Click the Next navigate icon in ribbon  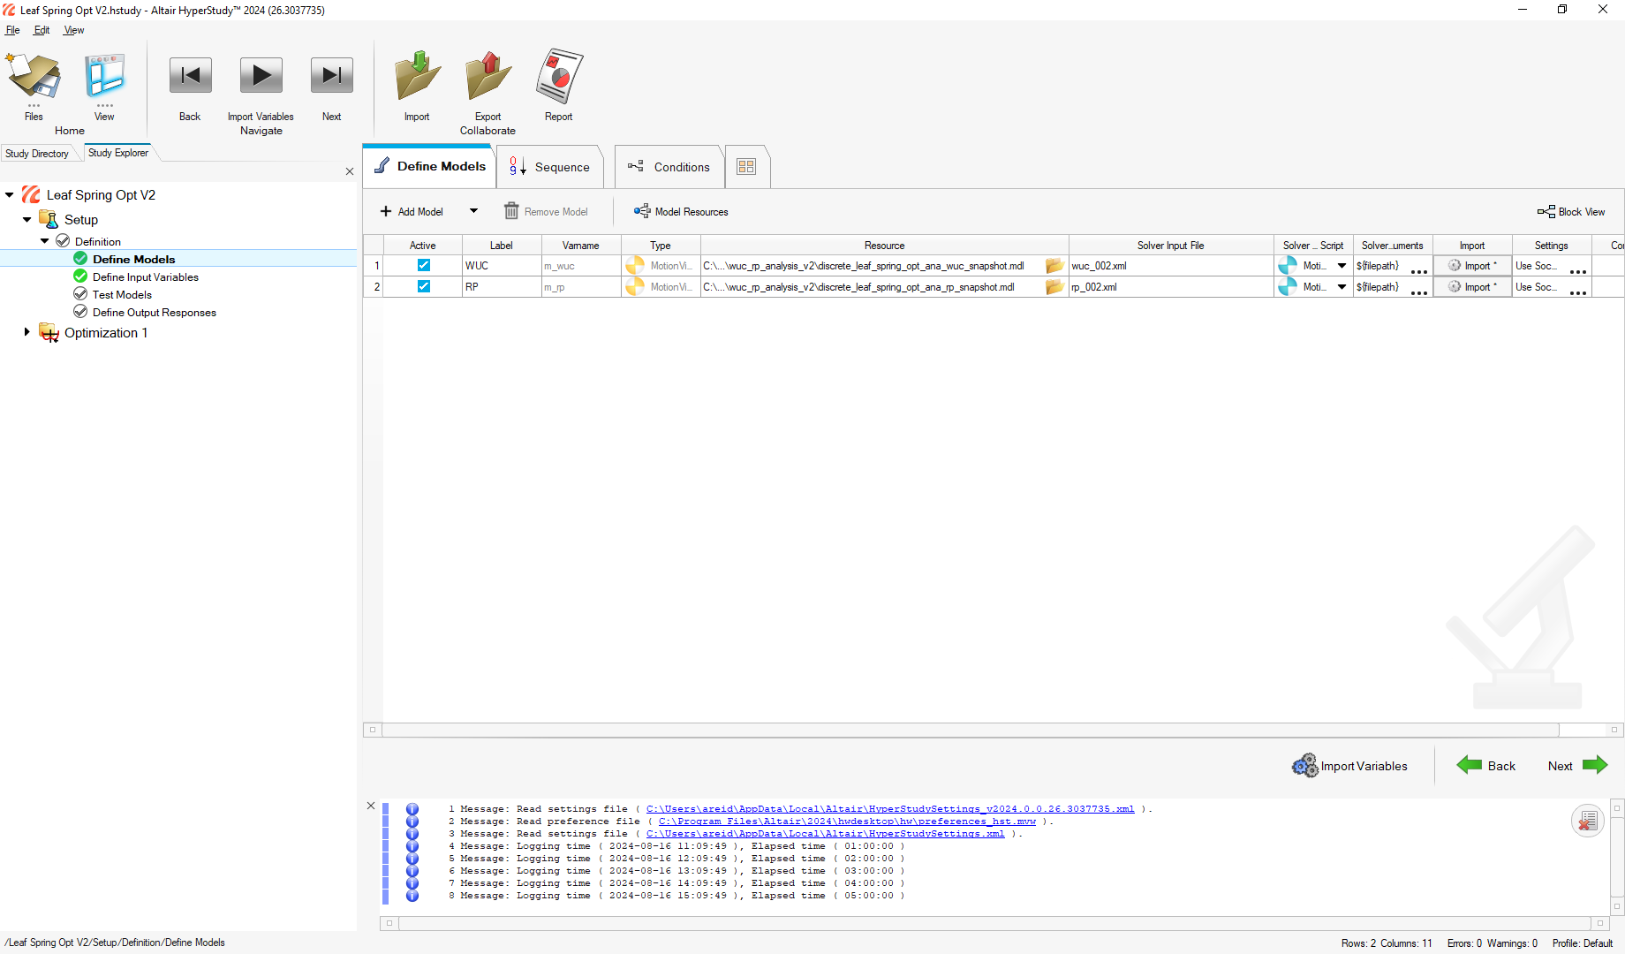pyautogui.click(x=331, y=76)
